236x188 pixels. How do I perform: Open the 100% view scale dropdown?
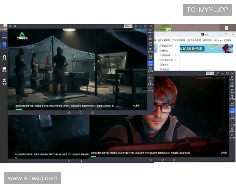pyautogui.click(x=217, y=40)
